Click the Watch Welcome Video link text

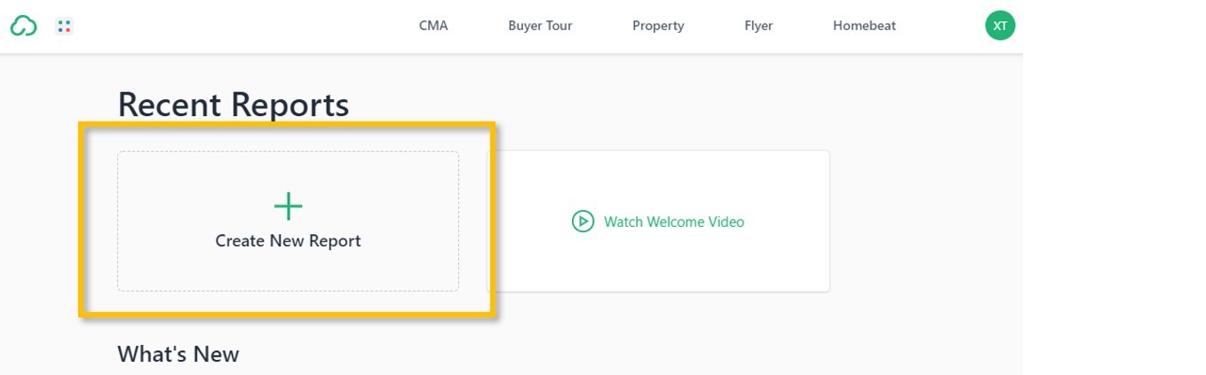[x=674, y=222]
